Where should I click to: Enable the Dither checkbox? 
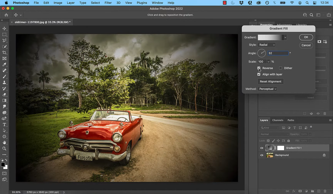pyautogui.click(x=281, y=68)
